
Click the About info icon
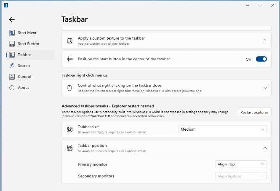click(12, 88)
